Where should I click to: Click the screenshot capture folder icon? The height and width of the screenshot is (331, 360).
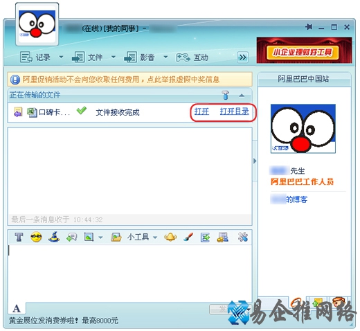[x=116, y=237]
